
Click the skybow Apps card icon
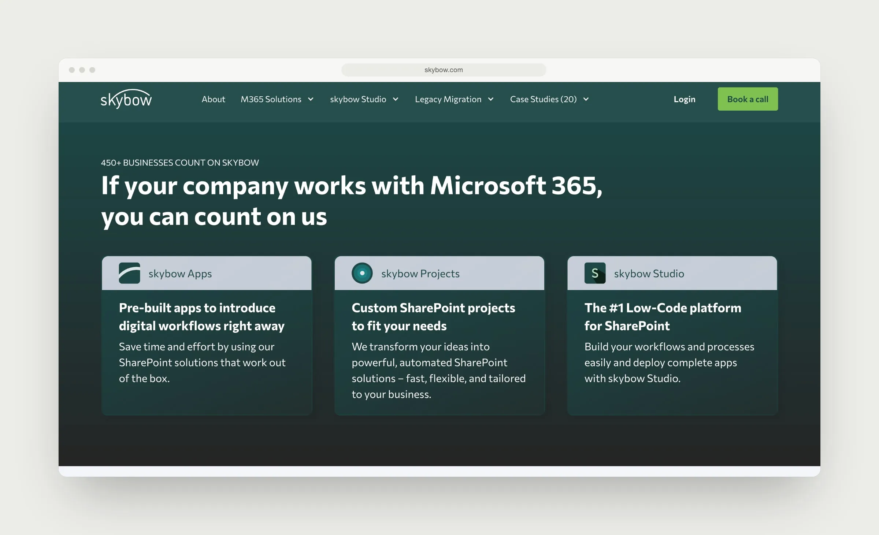[129, 273]
